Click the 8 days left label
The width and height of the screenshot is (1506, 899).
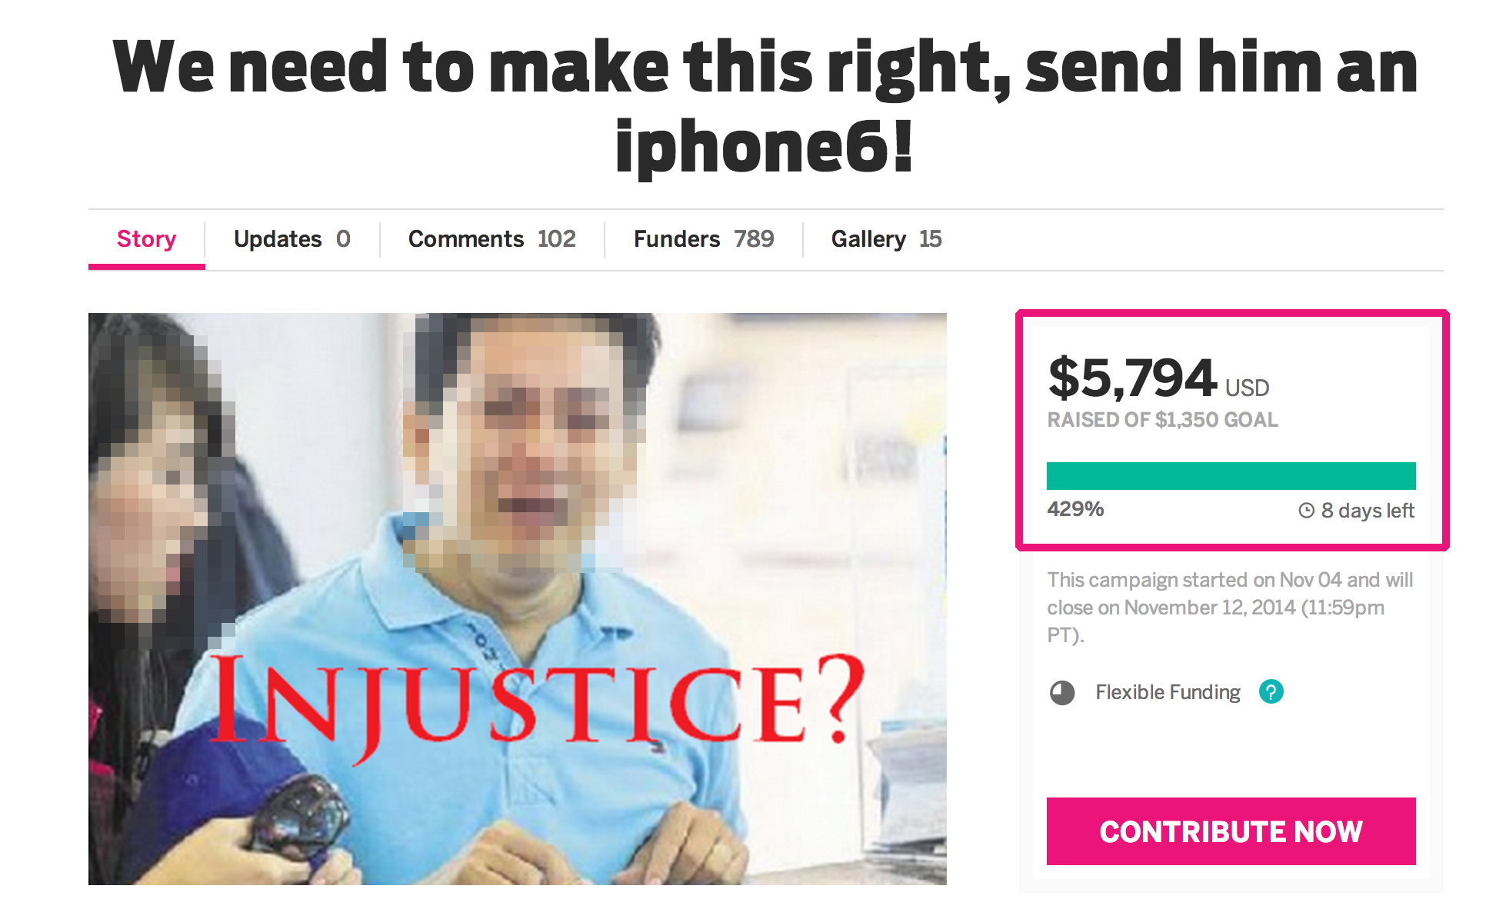[x=1368, y=511]
